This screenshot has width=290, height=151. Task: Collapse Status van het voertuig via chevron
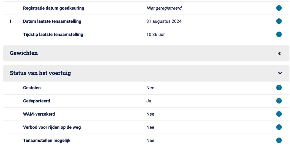(x=280, y=73)
